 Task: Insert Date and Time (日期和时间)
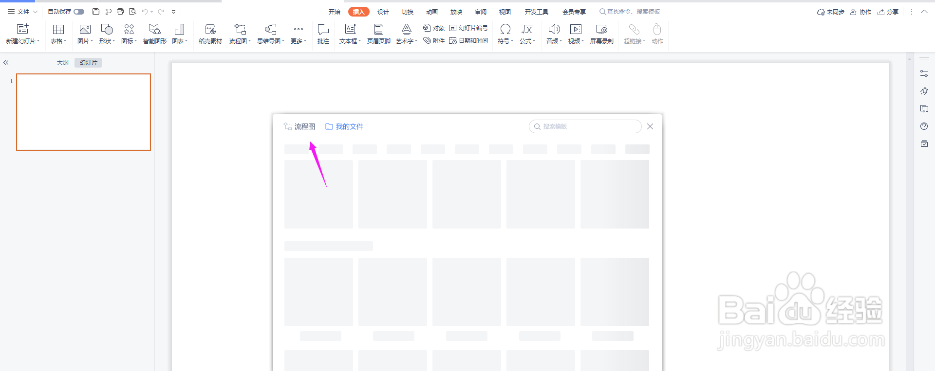[468, 41]
